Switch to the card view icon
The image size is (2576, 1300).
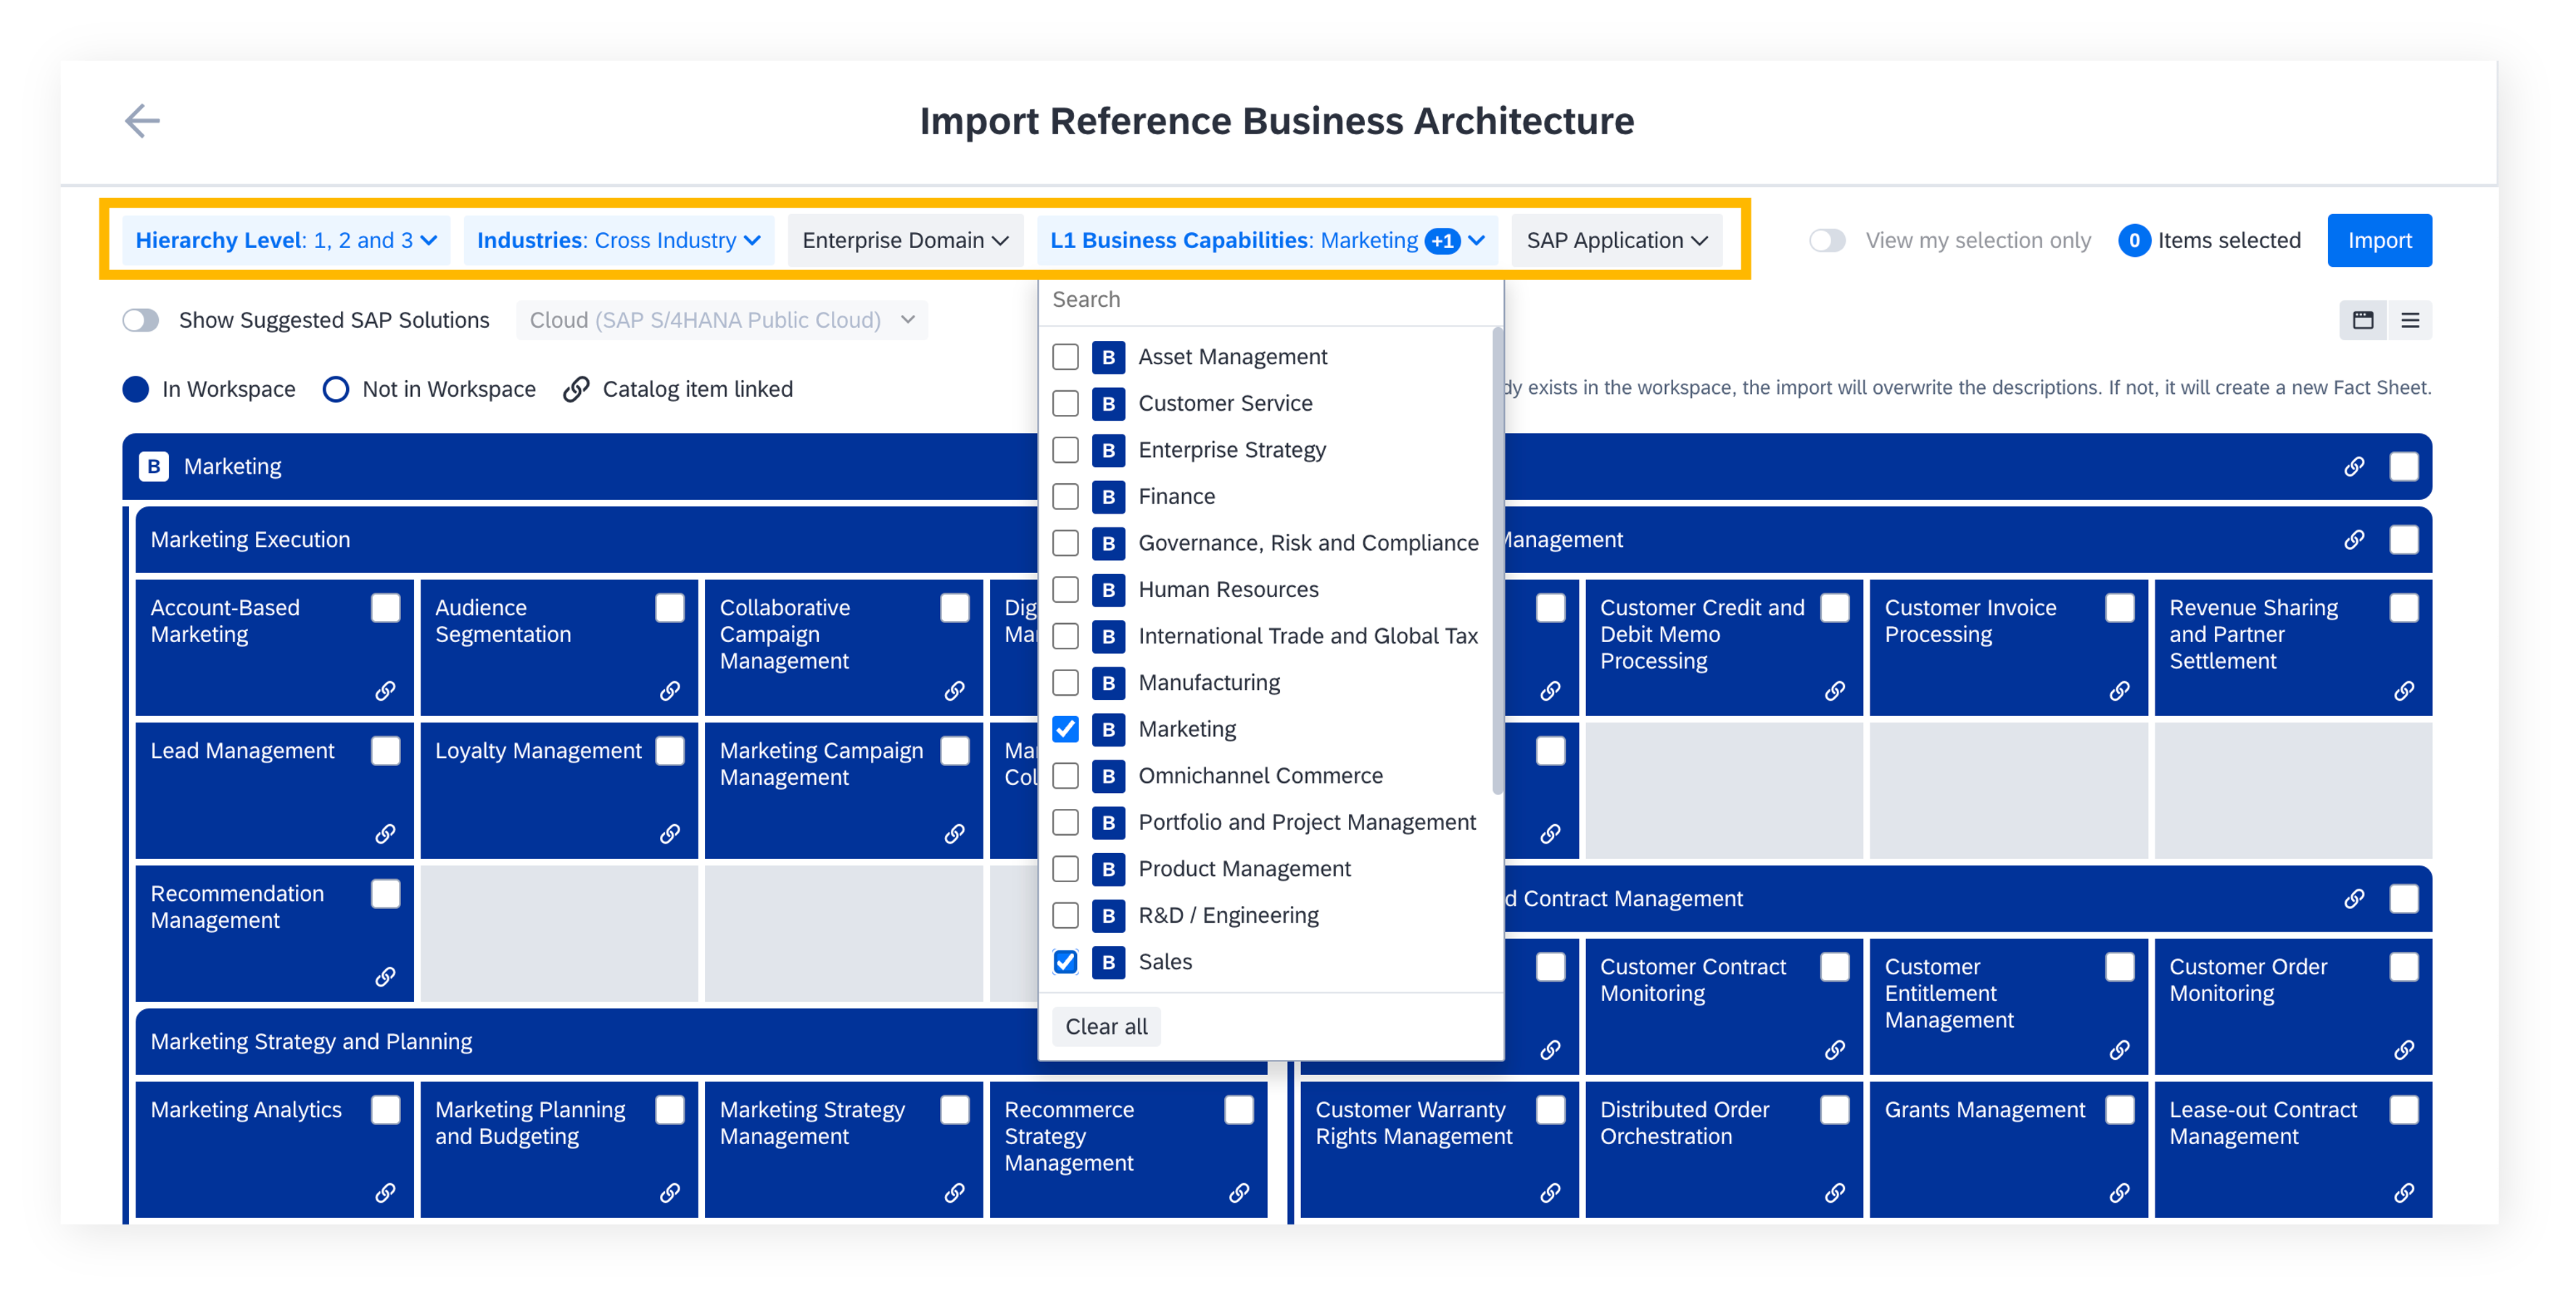click(2362, 320)
